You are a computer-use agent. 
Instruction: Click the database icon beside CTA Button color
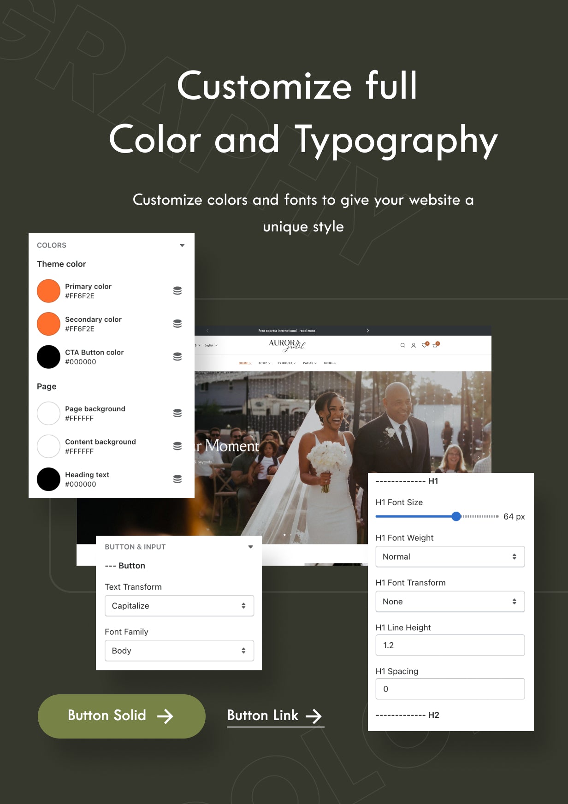[x=177, y=357]
